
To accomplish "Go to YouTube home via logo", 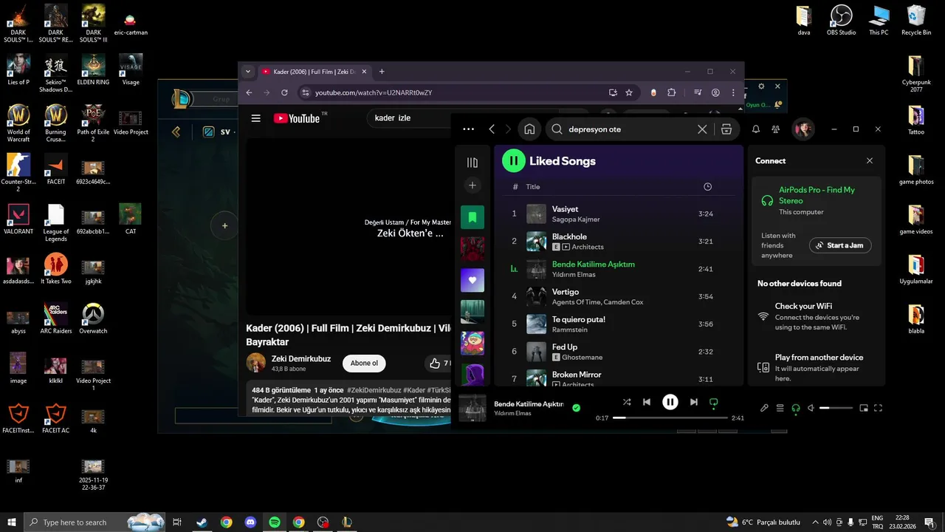I will click(x=297, y=118).
